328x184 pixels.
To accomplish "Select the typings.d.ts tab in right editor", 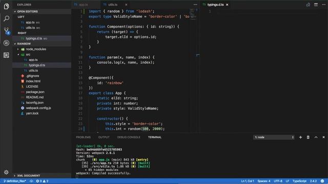I will (x=215, y=5).
